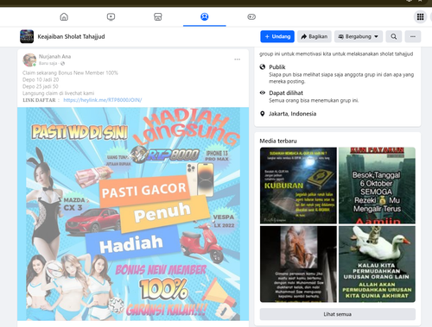The height and width of the screenshot is (327, 432).
Task: Open Facebook Home tab icon
Action: pos(64,17)
